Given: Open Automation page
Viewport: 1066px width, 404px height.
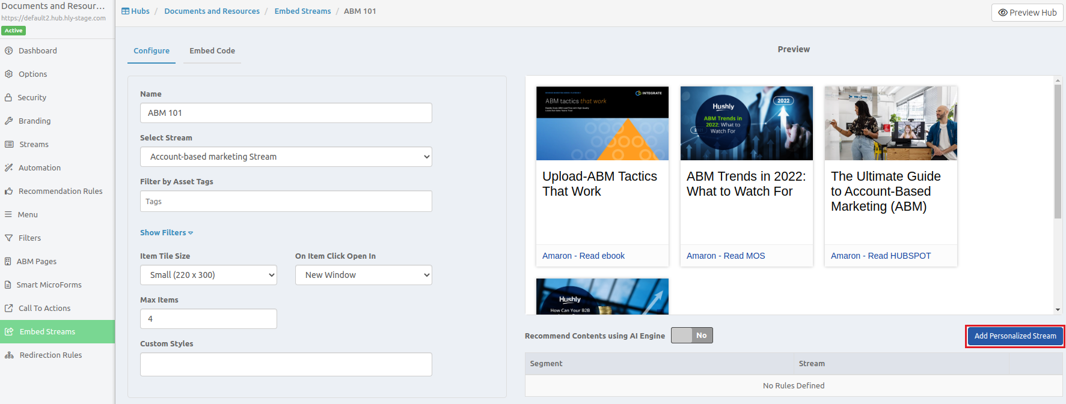Looking at the screenshot, I should point(57,168).
